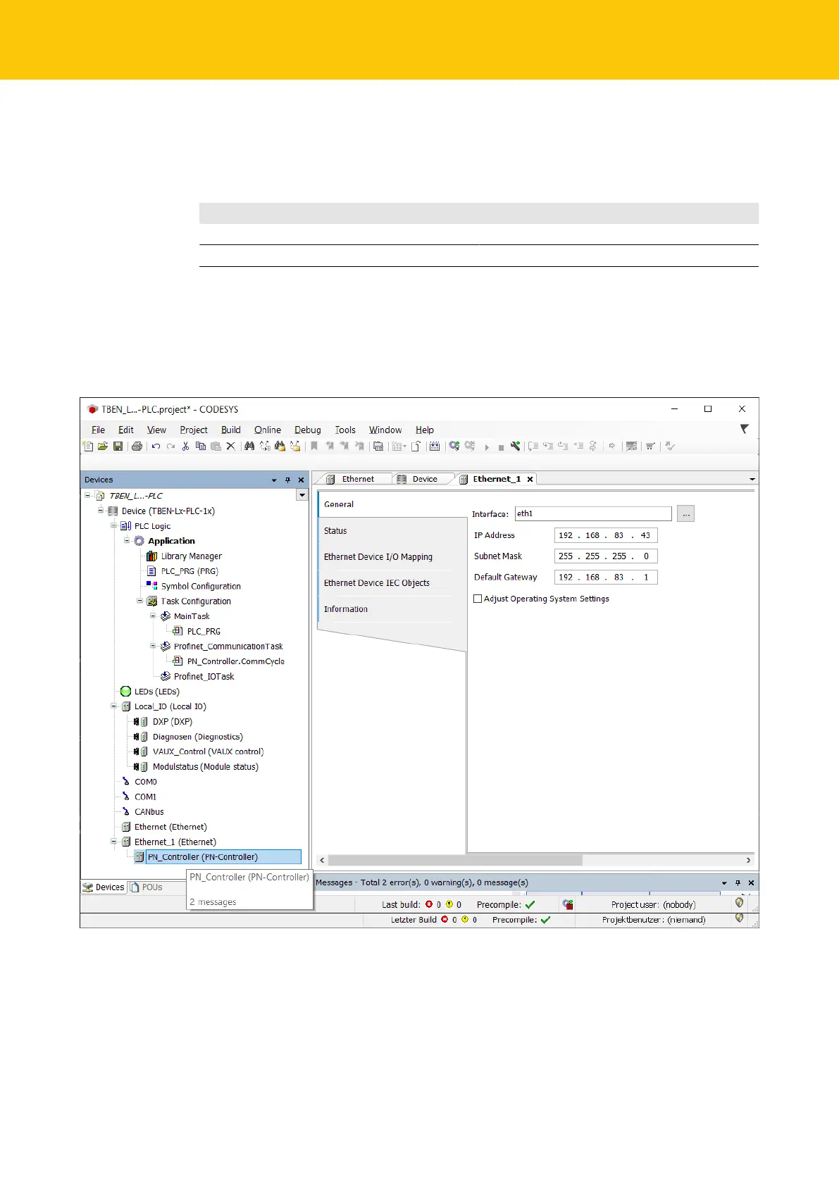Click the Paste toolbar icon
Image resolution: width=839 pixels, height=1186 pixels.
coord(216,446)
